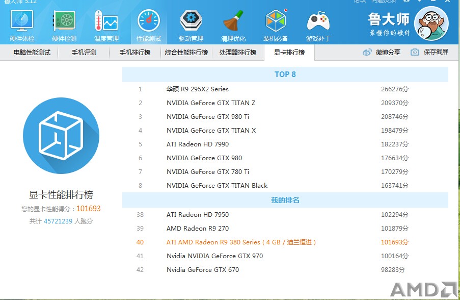Viewport: 460px width, 300px height.
Task: Open the 游戏补丁 gamepad icon
Action: (318, 26)
